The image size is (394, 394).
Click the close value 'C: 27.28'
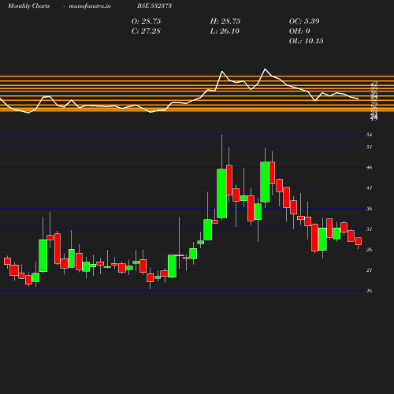[x=146, y=32]
